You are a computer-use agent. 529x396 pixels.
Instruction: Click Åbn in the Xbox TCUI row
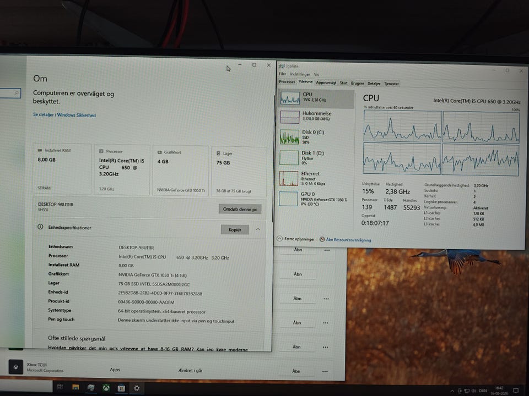[x=296, y=371]
